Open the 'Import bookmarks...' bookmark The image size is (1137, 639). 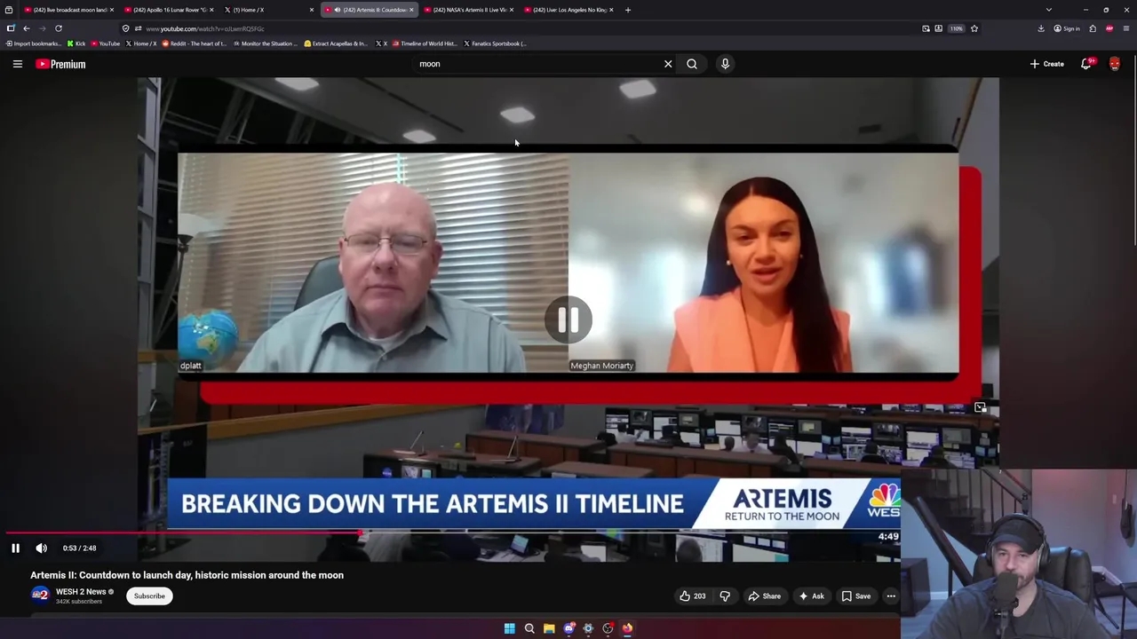pos(34,43)
